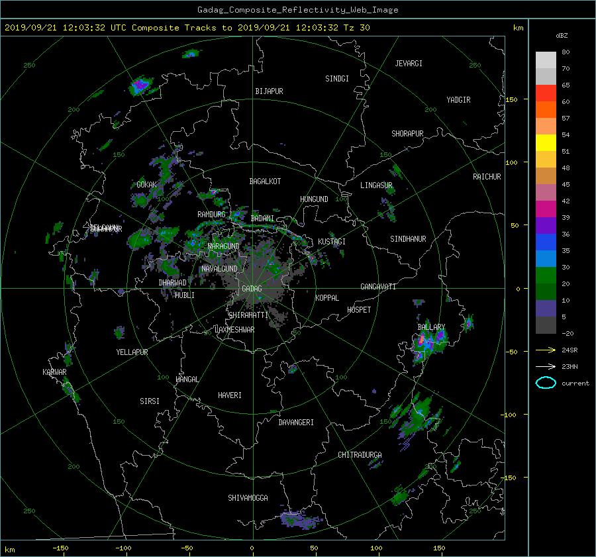The width and height of the screenshot is (596, 557).
Task: Click the HUNGUND city label
Action: [x=314, y=199]
